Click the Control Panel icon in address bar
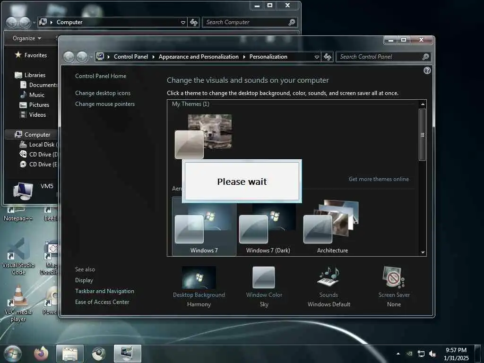 [100, 57]
